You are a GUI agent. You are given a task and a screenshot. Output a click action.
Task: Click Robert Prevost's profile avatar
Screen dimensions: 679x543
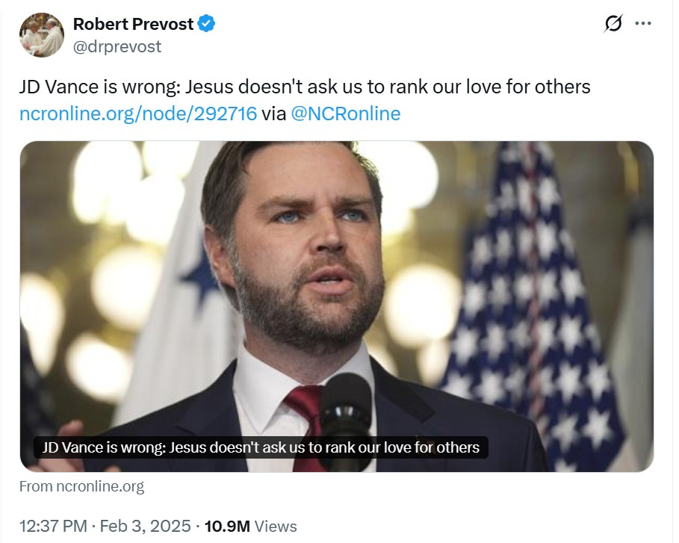(x=41, y=34)
